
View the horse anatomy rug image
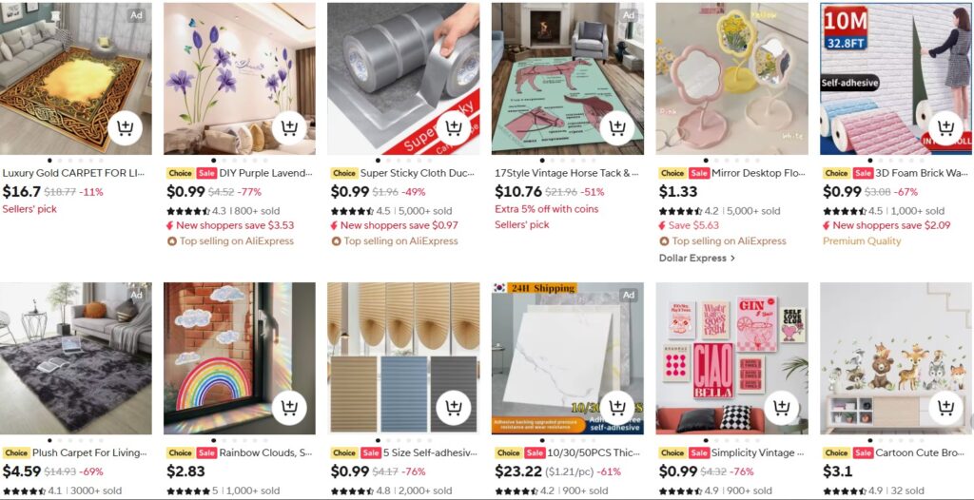[x=567, y=79]
